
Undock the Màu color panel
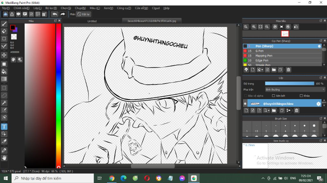tap(55, 21)
